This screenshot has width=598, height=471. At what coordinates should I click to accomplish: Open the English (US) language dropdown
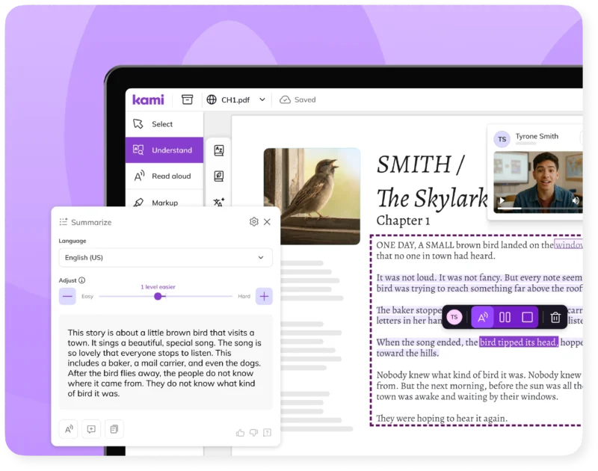tap(165, 257)
